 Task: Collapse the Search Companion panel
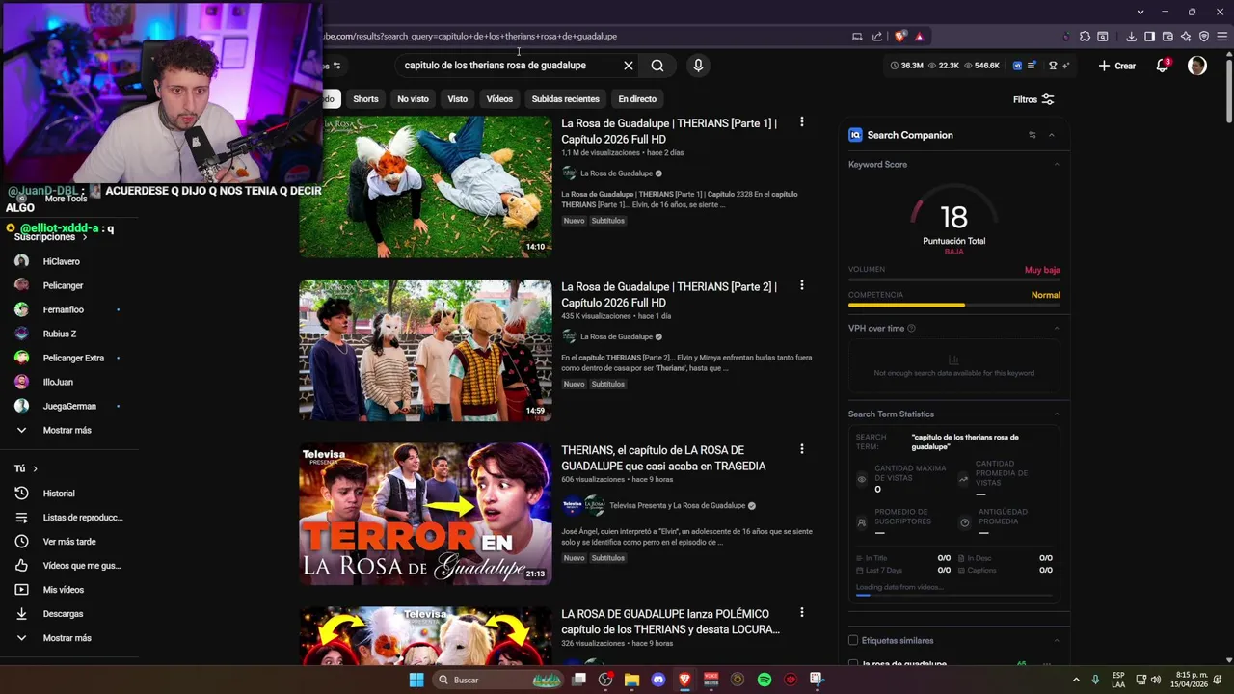coord(1052,135)
